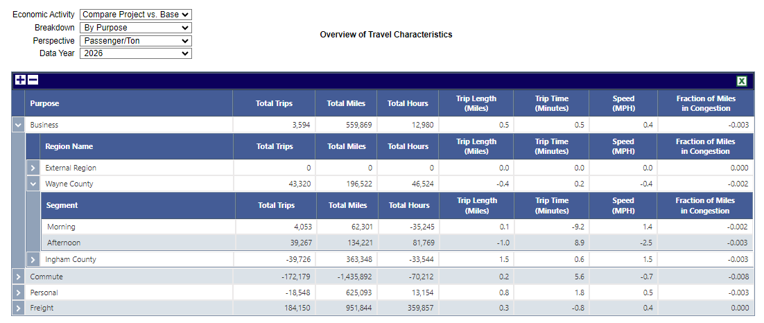The height and width of the screenshot is (323, 764).
Task: Open the Perspective dropdown
Action: (135, 41)
